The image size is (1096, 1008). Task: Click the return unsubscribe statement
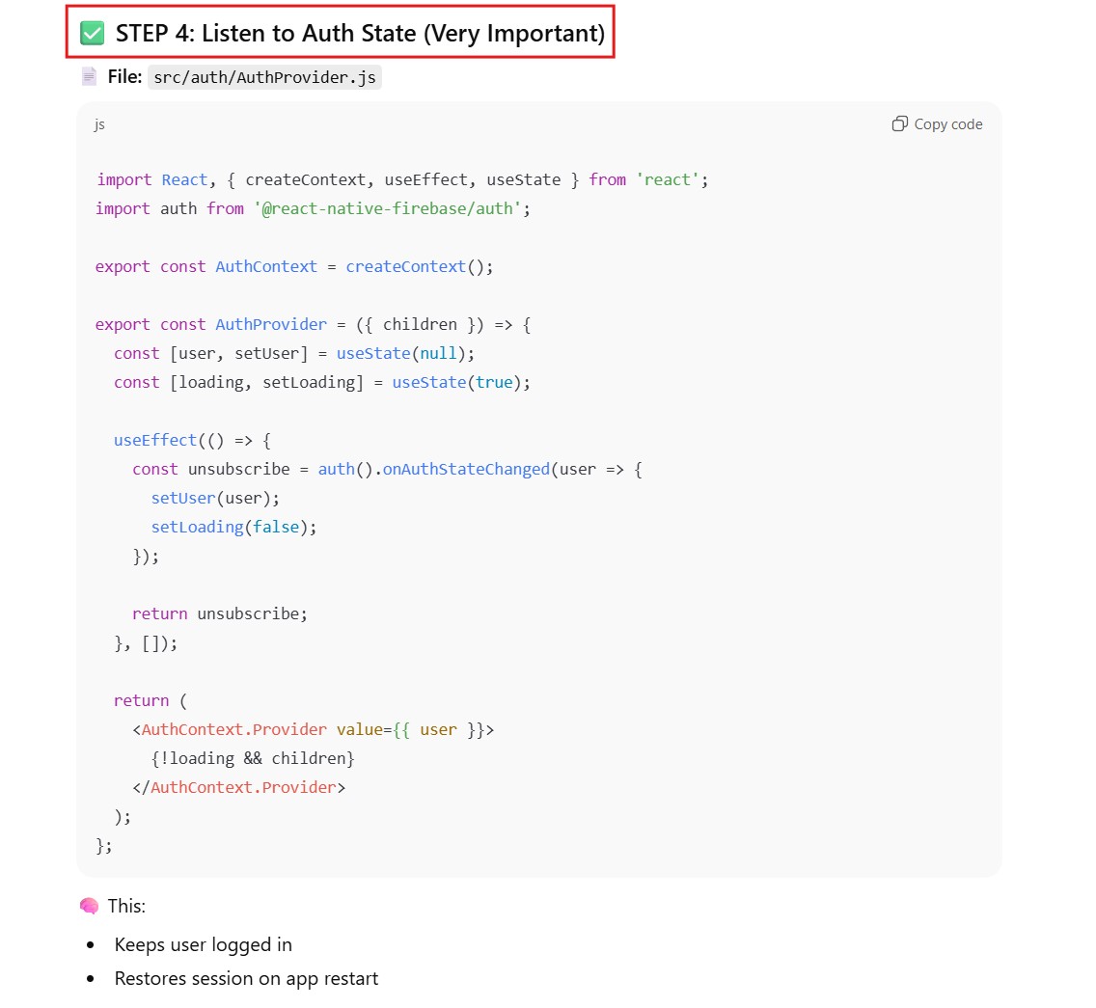click(219, 613)
